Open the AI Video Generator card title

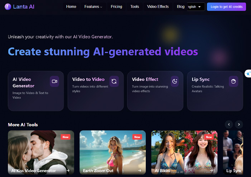click(23, 83)
